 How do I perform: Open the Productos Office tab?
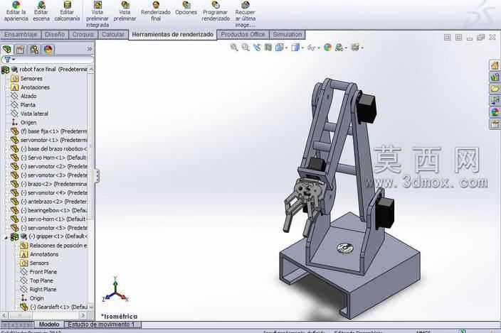[243, 34]
